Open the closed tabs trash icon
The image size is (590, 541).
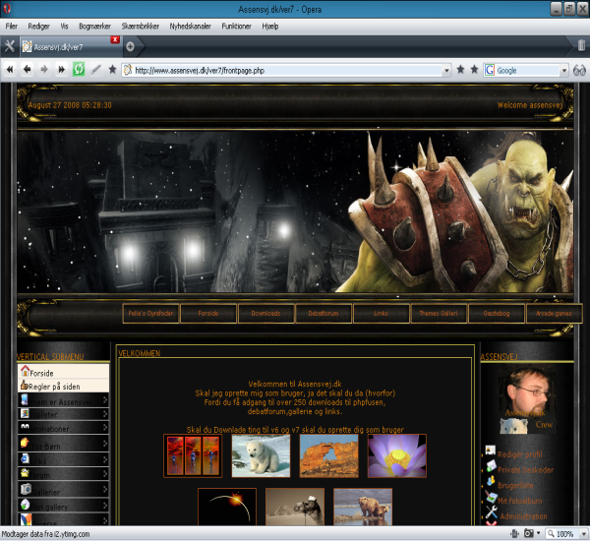(x=581, y=45)
